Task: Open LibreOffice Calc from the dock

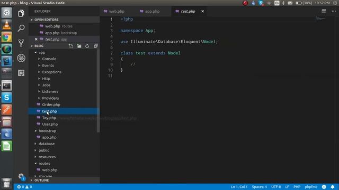Action: coord(7,146)
